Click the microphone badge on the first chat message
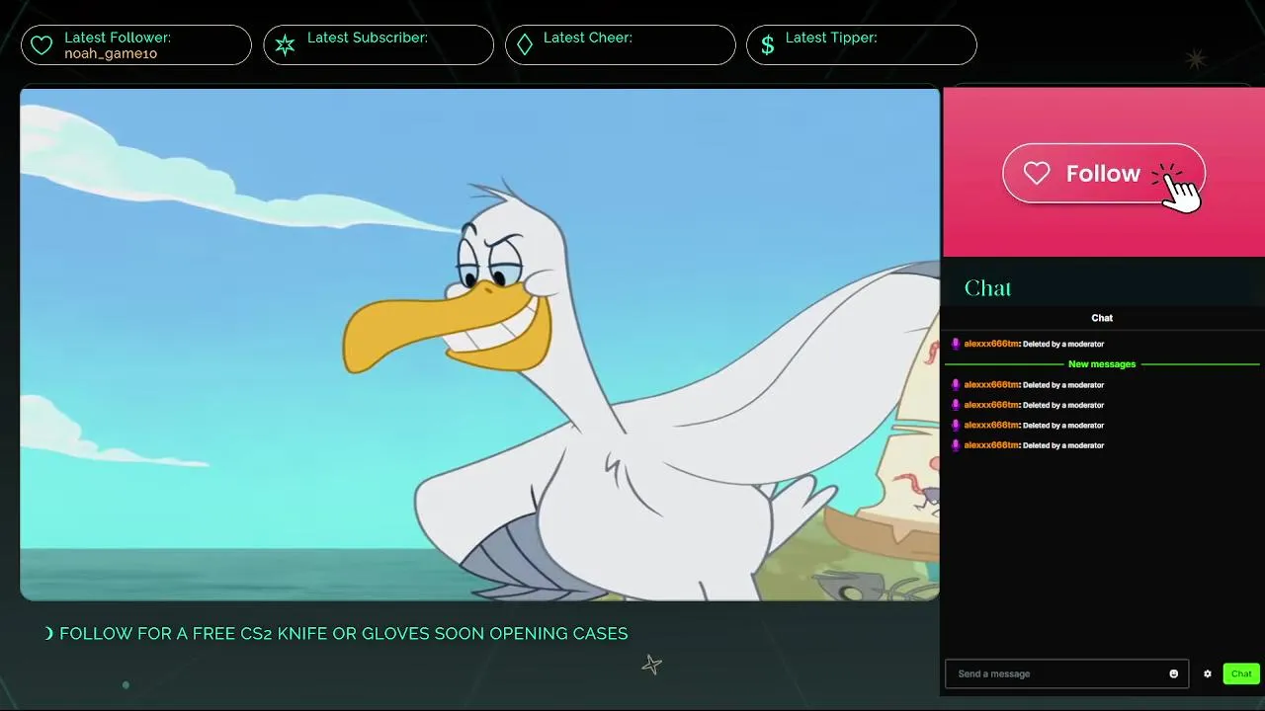Screen dimensions: 1265x711 coord(956,344)
